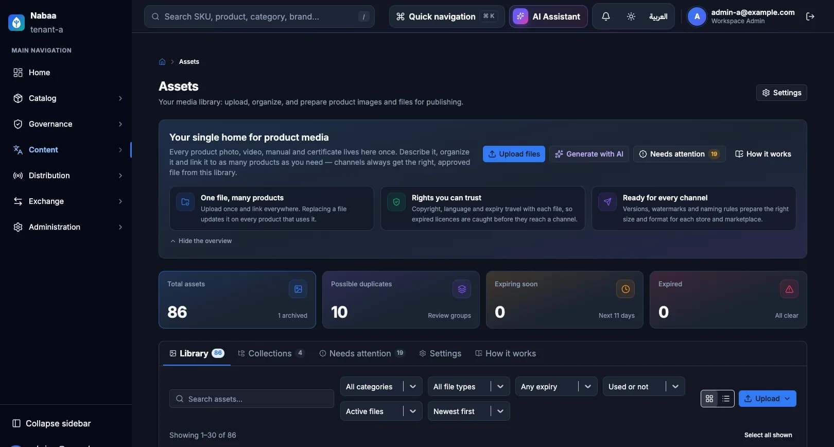Viewport: 834px width, 447px height.
Task: Switch to list view
Action: (726, 399)
